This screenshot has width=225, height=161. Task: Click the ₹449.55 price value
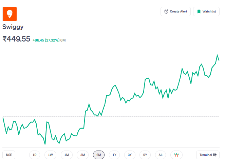[16, 39]
